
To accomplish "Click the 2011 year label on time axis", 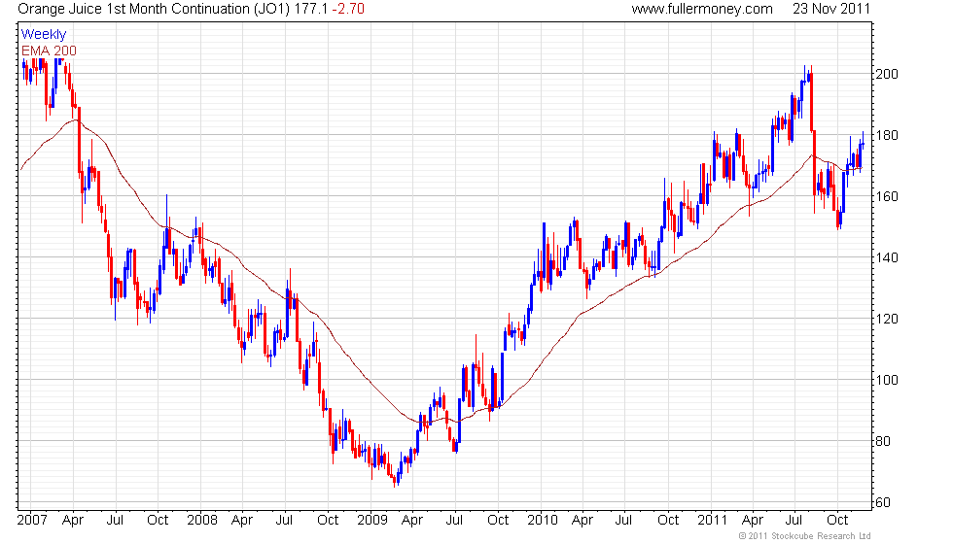I will [x=712, y=521].
